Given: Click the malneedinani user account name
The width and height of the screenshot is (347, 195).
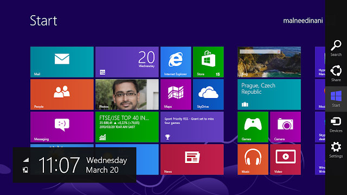Looking at the screenshot, I should pyautogui.click(x=303, y=21).
